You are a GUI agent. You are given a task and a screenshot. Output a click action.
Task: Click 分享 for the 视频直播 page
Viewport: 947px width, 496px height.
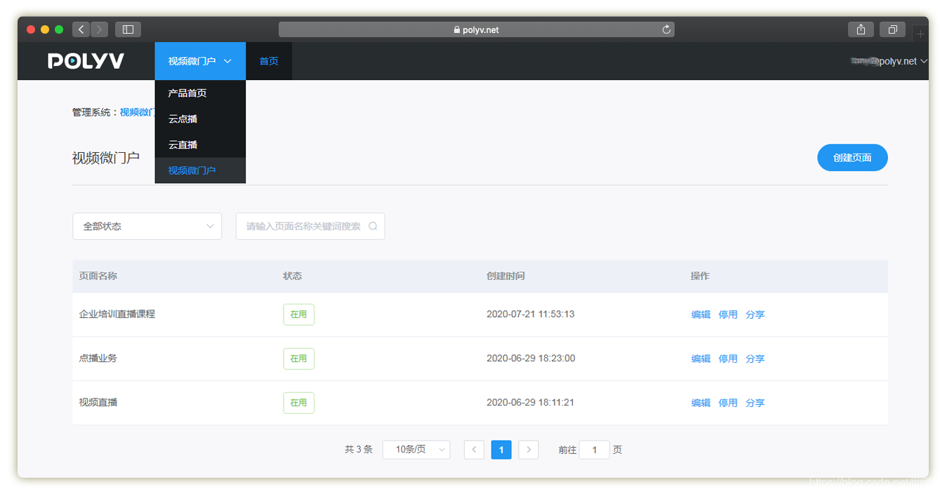755,403
